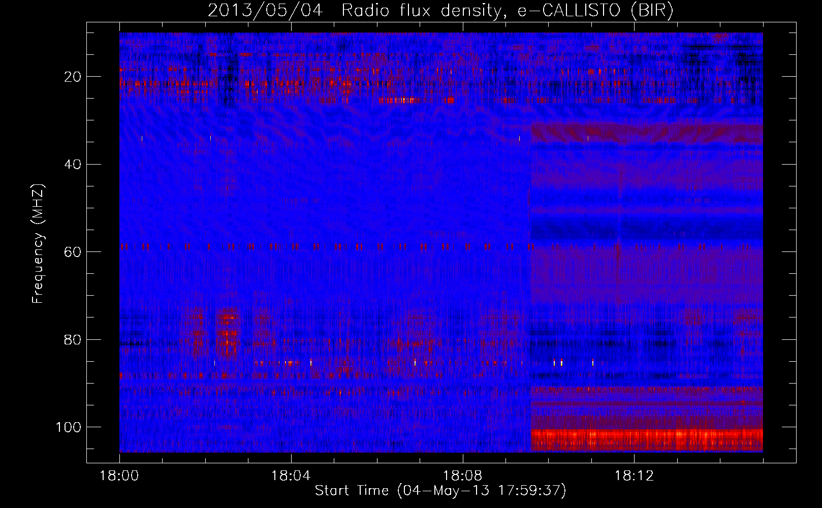Click the 'Frequency (MHZ)' y-axis label
The image size is (822, 508).
pyautogui.click(x=38, y=243)
